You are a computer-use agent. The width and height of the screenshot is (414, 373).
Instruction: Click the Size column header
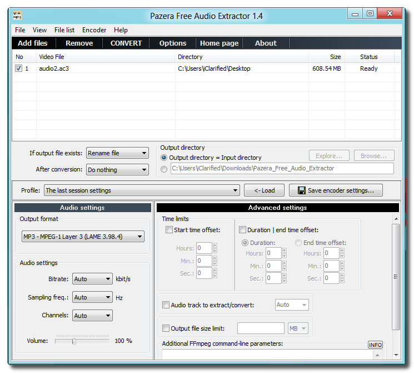(327, 57)
